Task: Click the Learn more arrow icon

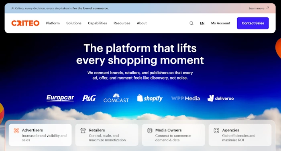Action: [x=268, y=8]
